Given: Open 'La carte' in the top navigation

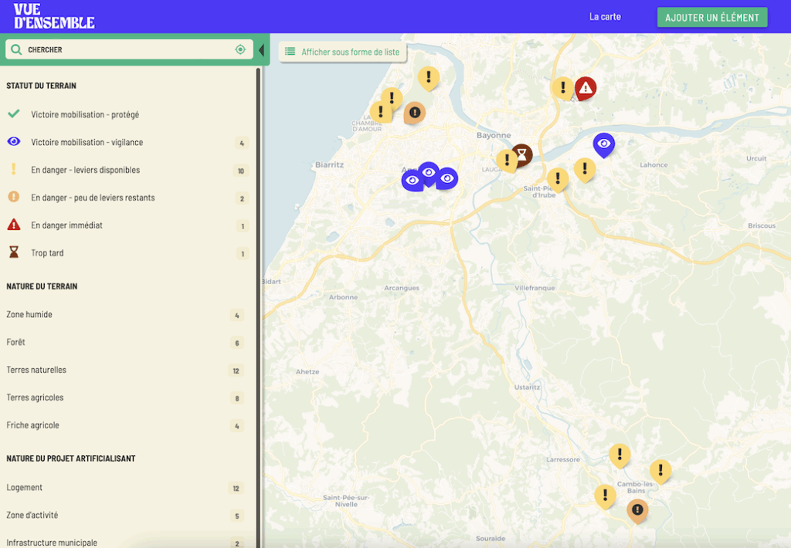Looking at the screenshot, I should [x=605, y=16].
